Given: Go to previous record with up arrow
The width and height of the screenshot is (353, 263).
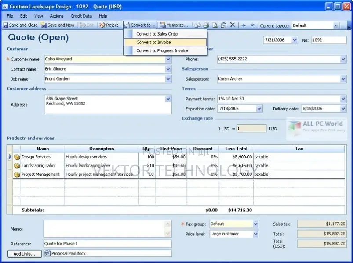Looking at the screenshot, I should pyautogui.click(x=244, y=25).
